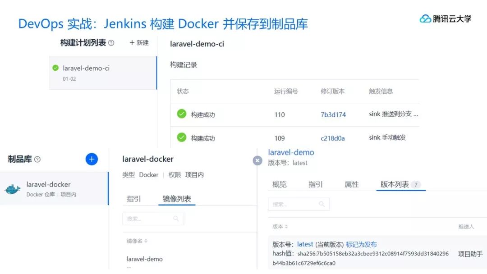Click the 推送人 column header
This screenshot has height=274, width=487.
(466, 227)
